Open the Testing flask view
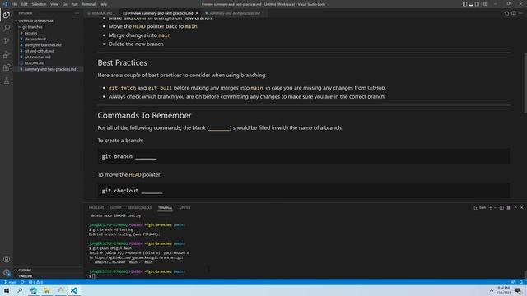Screen dimensions: 527x296 pos(7,81)
